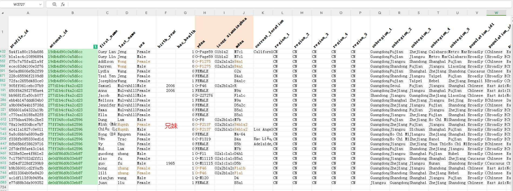Select the cell containing D-Z27276
513x191 pixels.
pyautogui.click(x=204, y=95)
